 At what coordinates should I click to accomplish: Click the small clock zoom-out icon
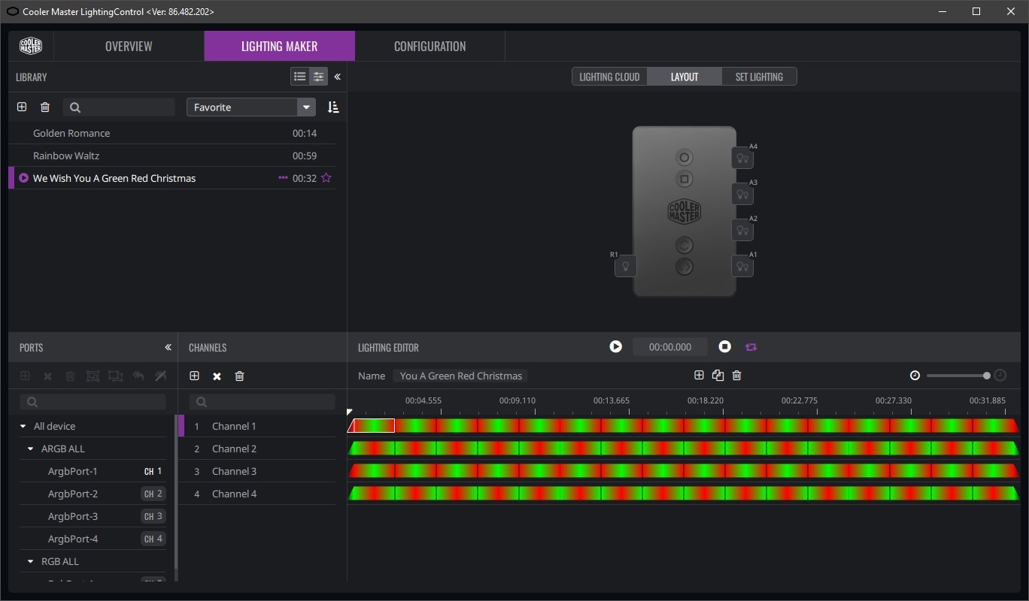point(915,376)
